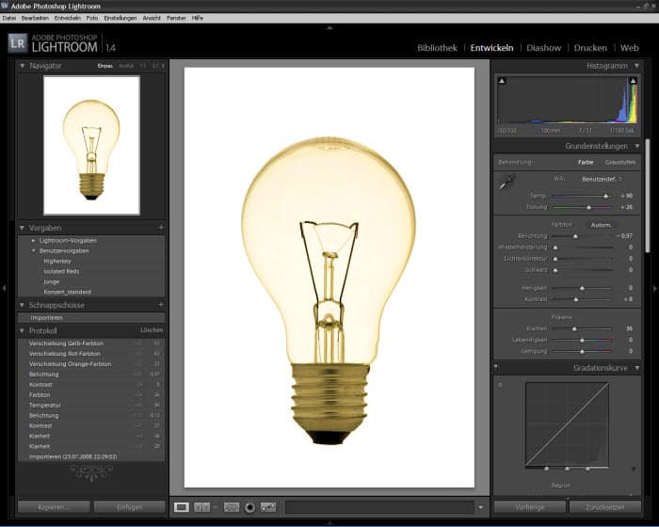Switch to the Bibliothek module
This screenshot has width=659, height=527.
[x=437, y=47]
